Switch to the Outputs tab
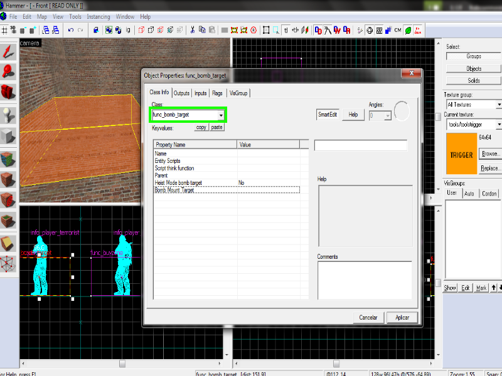 tap(181, 93)
